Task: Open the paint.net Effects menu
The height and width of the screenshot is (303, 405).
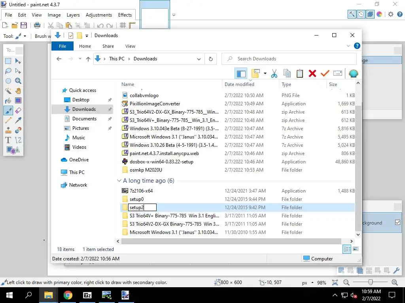Action: coord(125,15)
